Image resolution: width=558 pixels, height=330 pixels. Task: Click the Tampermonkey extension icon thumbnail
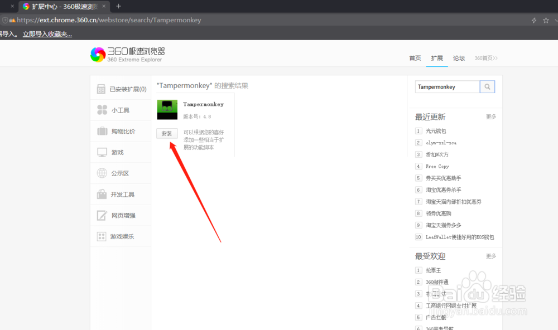(167, 109)
